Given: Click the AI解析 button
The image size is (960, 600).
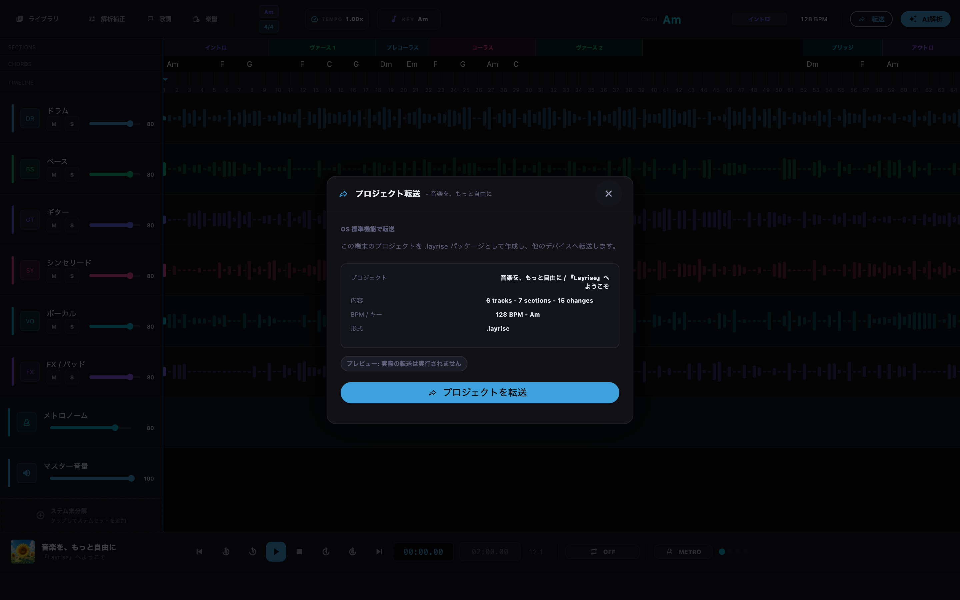Looking at the screenshot, I should coord(925,19).
